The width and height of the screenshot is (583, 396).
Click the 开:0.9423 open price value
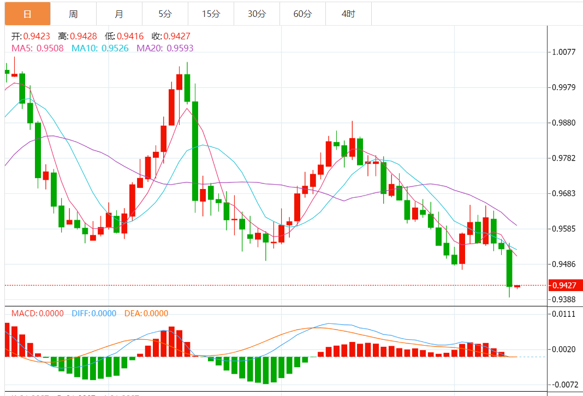[31, 36]
